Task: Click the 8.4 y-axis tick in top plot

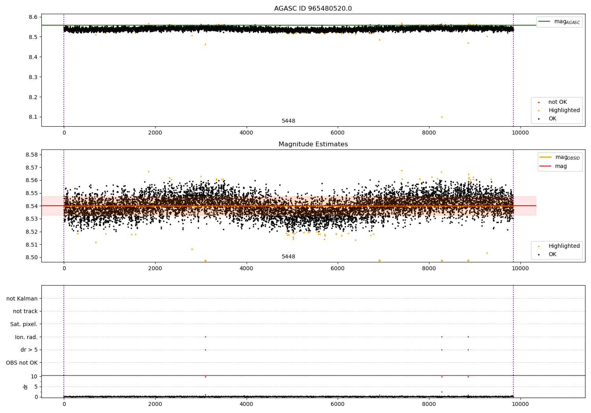Action: (33, 57)
